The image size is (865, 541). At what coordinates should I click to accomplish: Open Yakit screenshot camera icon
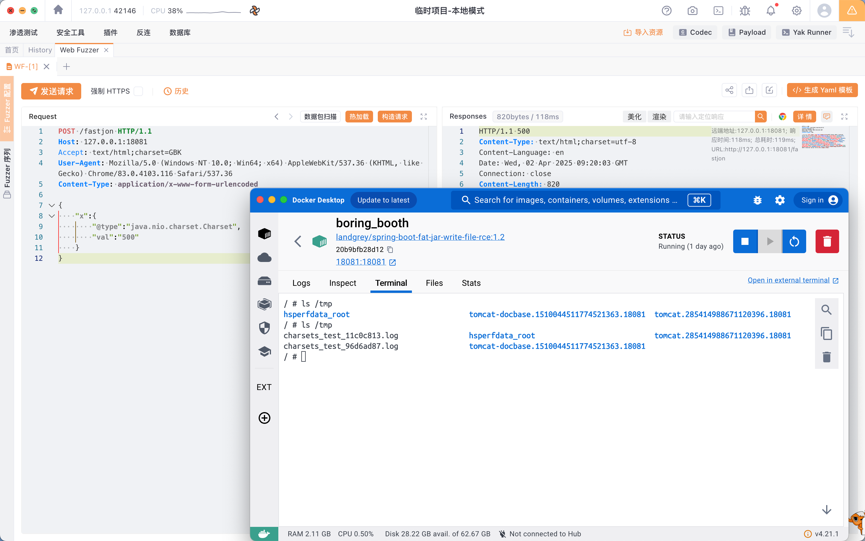(692, 11)
